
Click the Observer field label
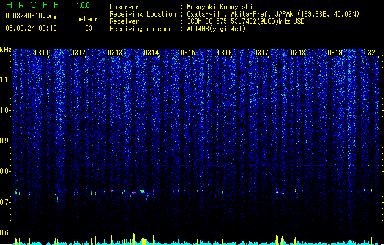124,7
